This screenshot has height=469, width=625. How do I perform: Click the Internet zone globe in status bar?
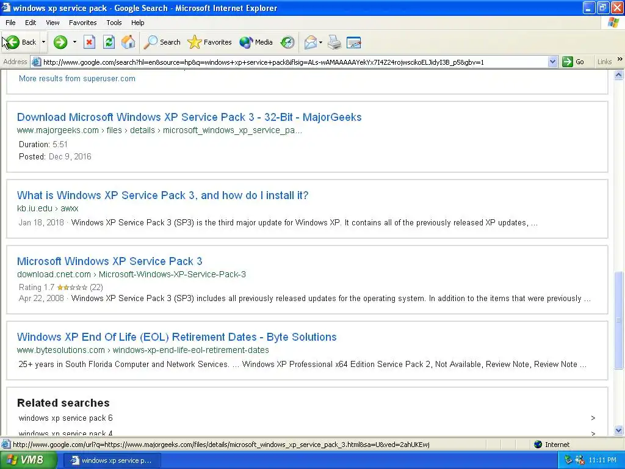point(538,445)
